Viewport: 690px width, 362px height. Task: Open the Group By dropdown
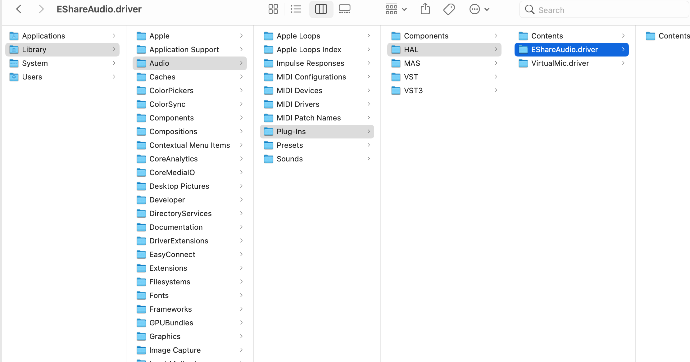pos(396,9)
